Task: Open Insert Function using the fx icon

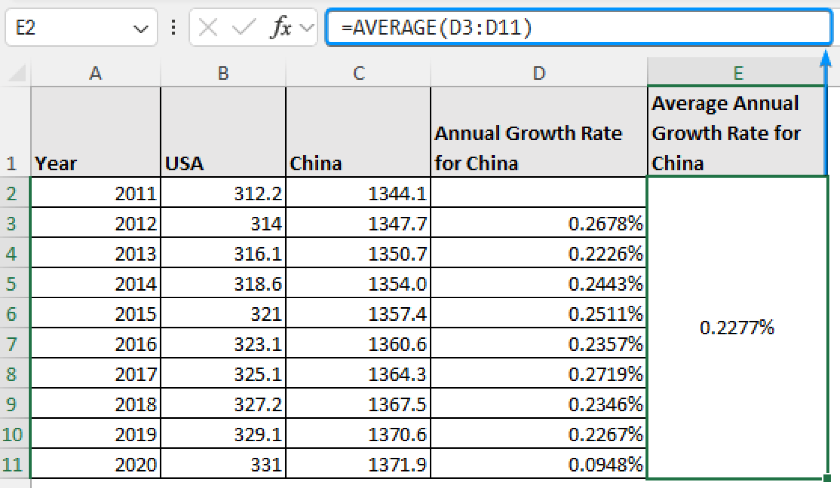Action: [279, 27]
